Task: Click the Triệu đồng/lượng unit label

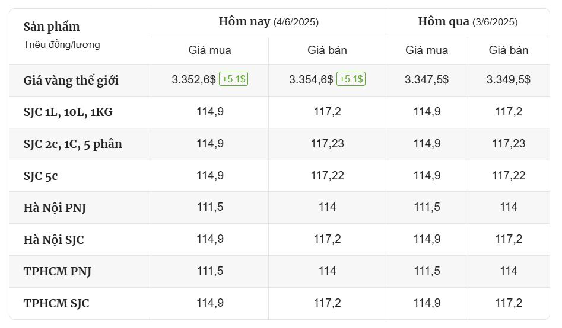Action: pos(62,45)
